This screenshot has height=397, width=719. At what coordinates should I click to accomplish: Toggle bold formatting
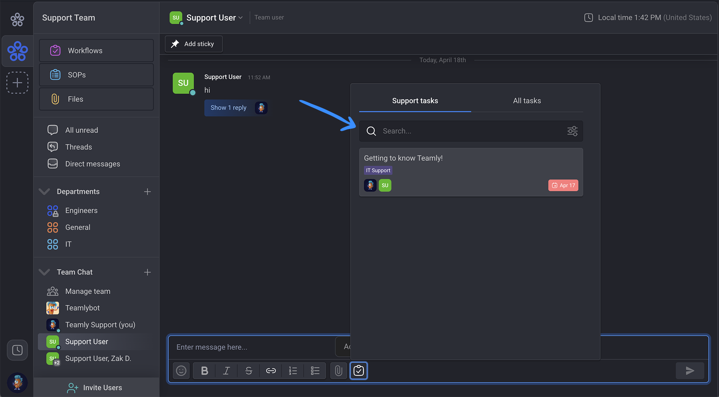point(204,371)
